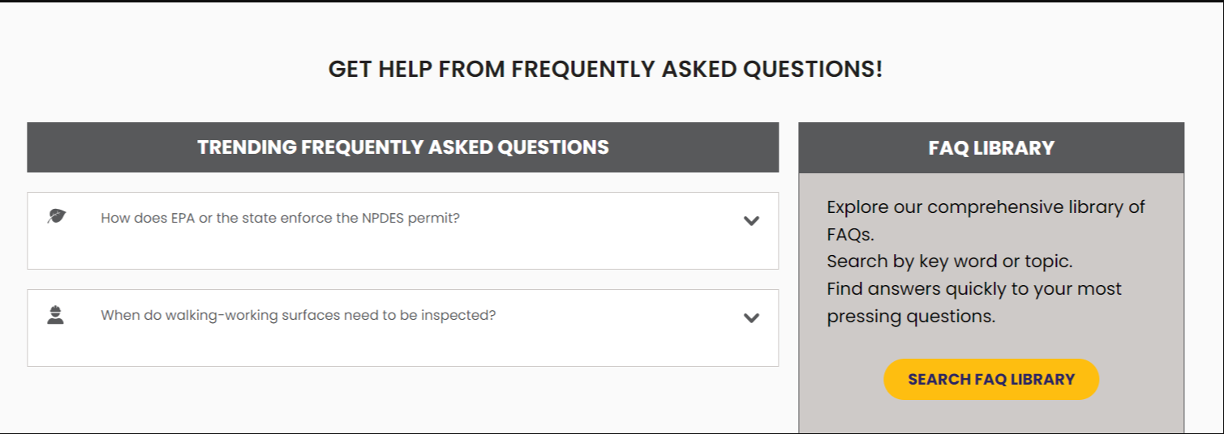Select the FAQ Library header bar
Viewport: 1224px width, 434px height.
pos(991,148)
